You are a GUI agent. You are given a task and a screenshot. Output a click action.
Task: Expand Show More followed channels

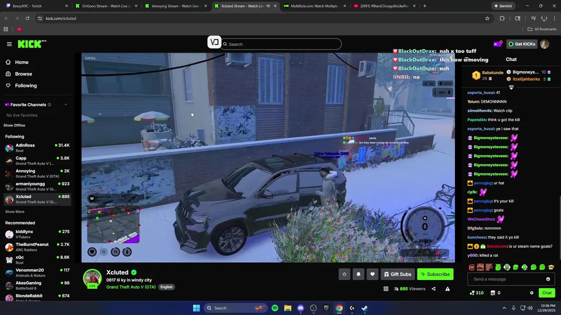(x=14, y=212)
